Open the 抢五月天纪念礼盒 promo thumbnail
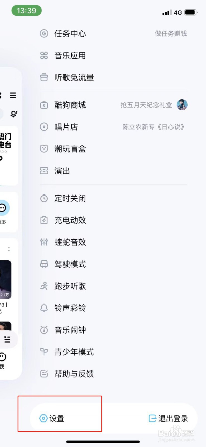Image resolution: width=206 pixels, height=447 pixels. 182,105
